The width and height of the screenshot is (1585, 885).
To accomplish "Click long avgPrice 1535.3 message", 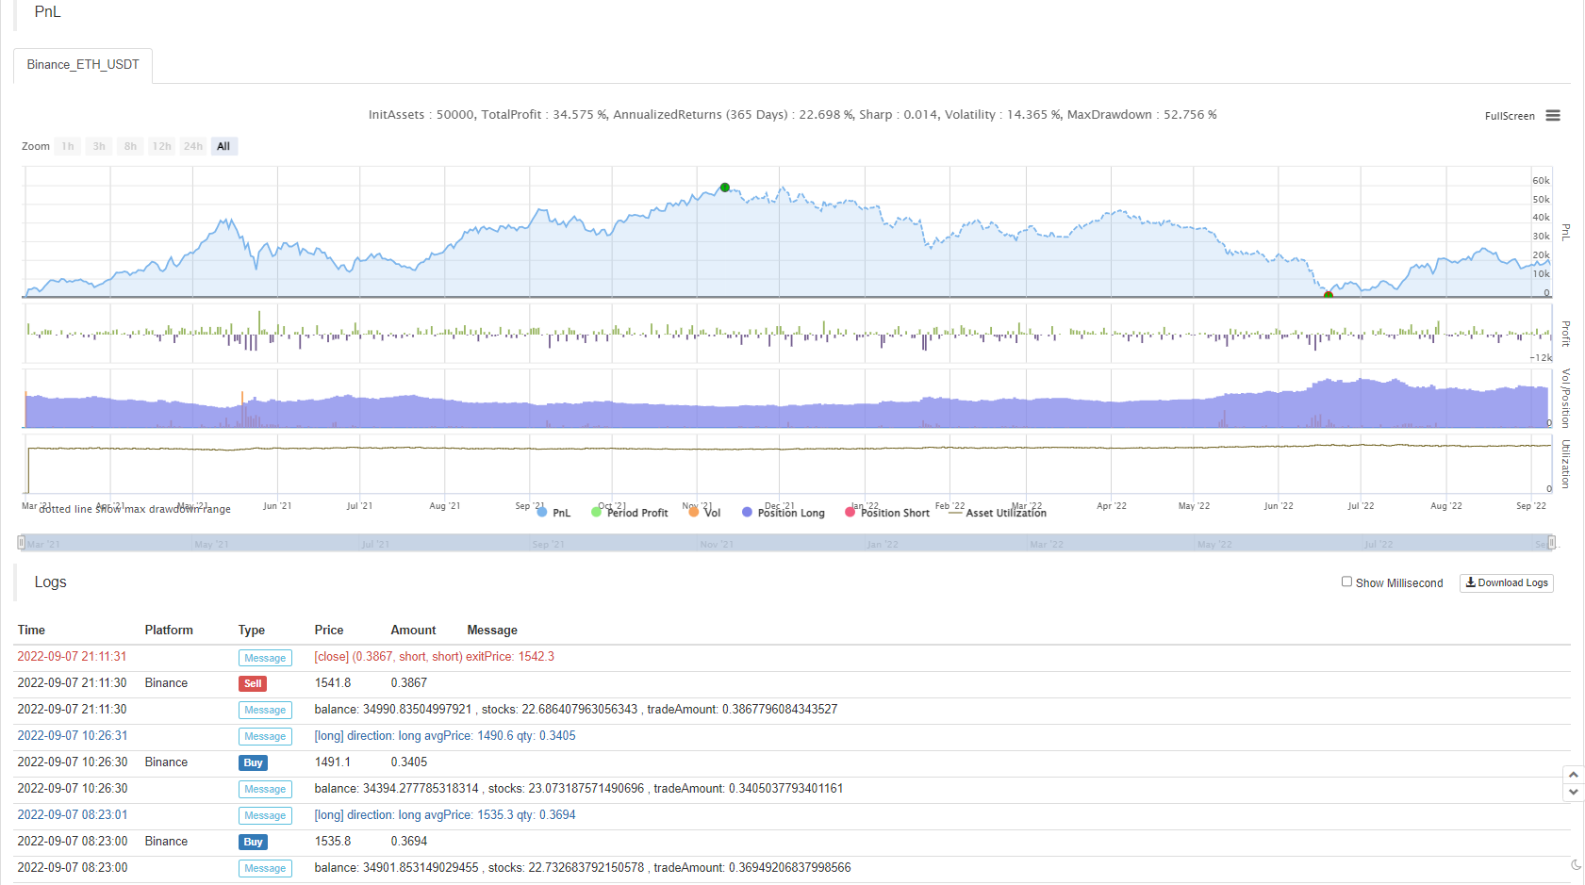I will pyautogui.click(x=445, y=815).
